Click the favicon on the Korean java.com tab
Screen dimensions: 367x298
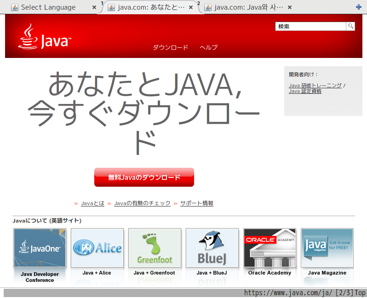(207, 7)
